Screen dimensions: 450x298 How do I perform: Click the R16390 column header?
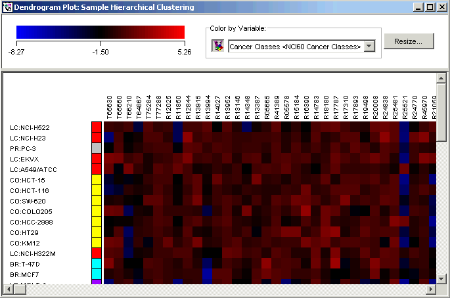pyautogui.click(x=306, y=107)
